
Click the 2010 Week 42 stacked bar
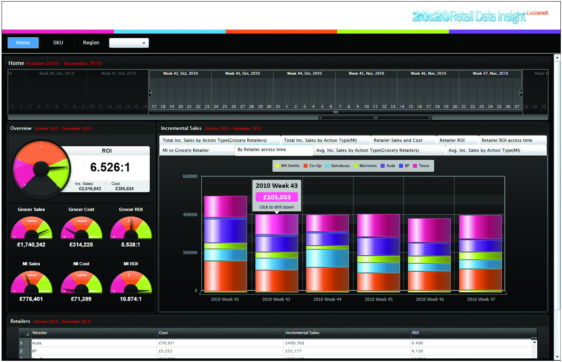click(x=225, y=243)
